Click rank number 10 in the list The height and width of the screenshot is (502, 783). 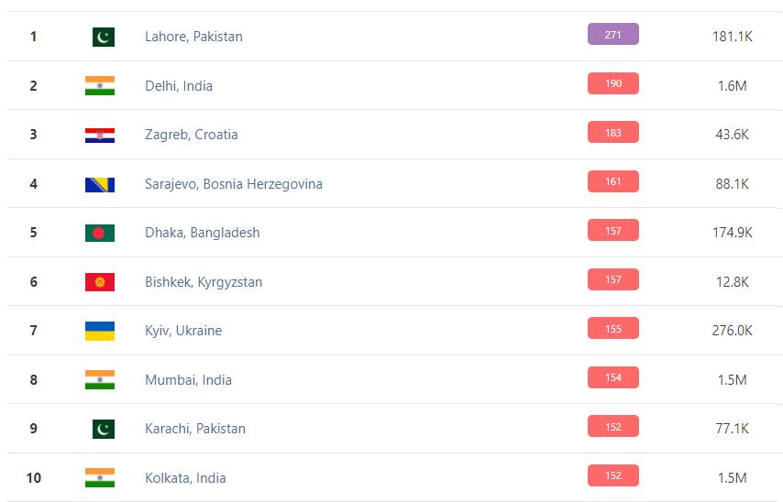click(x=34, y=478)
